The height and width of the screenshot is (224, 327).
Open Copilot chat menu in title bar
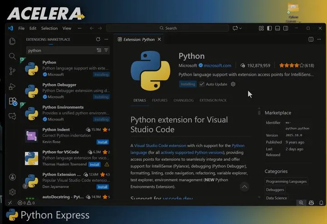pos(238,28)
